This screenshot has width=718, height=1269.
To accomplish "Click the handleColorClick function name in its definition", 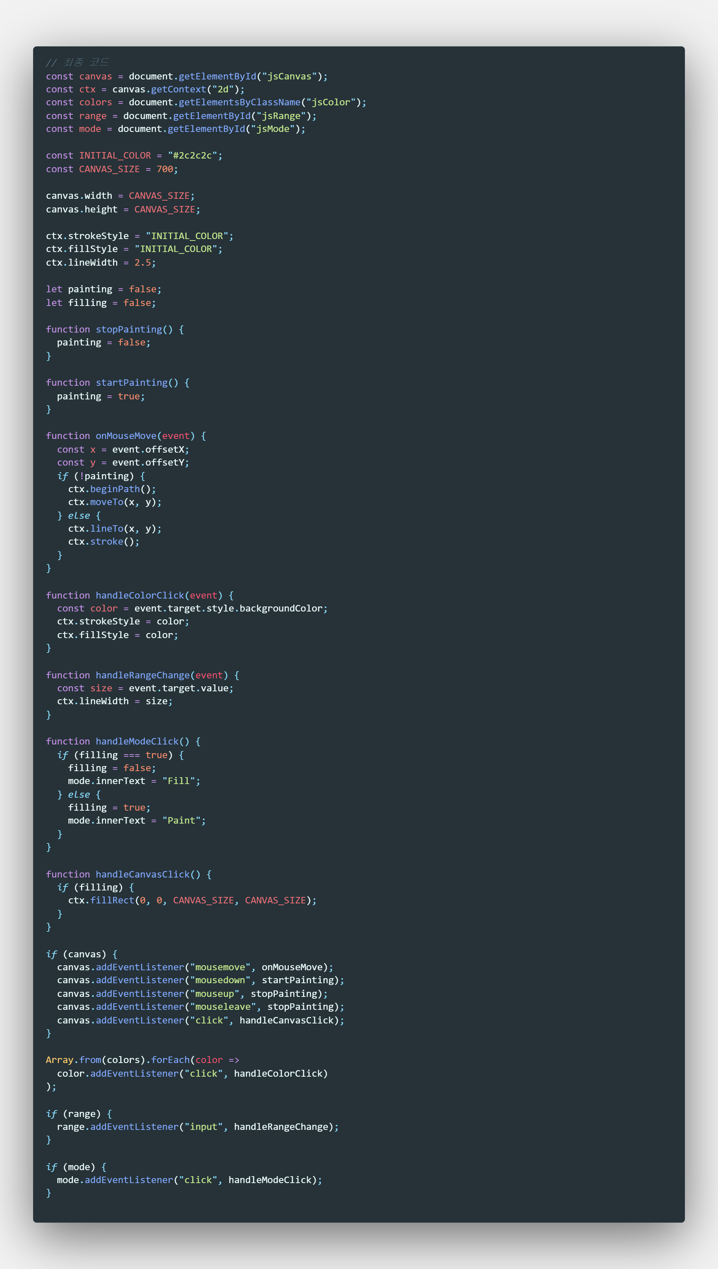I will point(140,595).
